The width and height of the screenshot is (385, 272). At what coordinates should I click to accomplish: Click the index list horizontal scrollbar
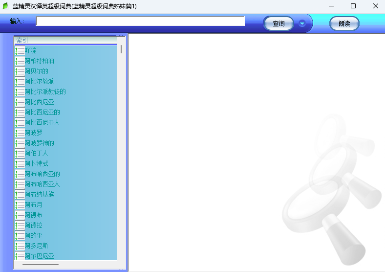pos(41,265)
